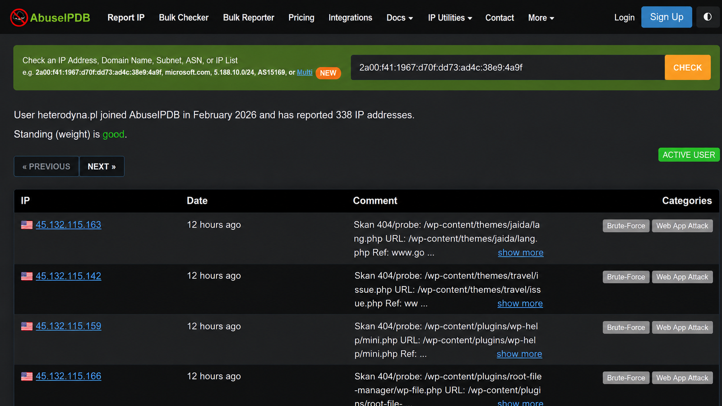The width and height of the screenshot is (722, 406).
Task: Open the Contact page link
Action: click(x=500, y=18)
